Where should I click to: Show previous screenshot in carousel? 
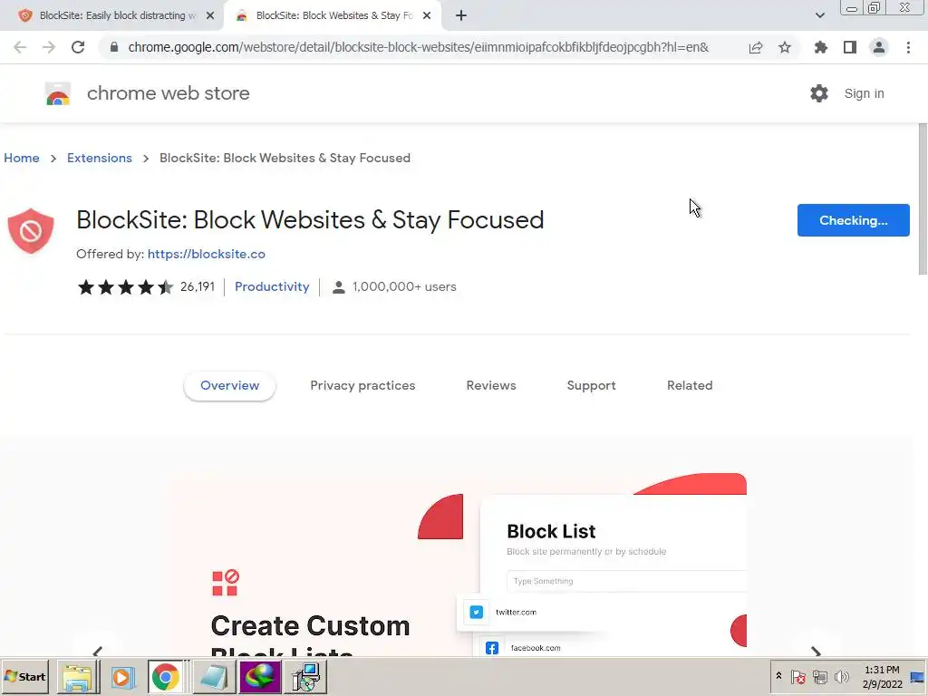(98, 651)
